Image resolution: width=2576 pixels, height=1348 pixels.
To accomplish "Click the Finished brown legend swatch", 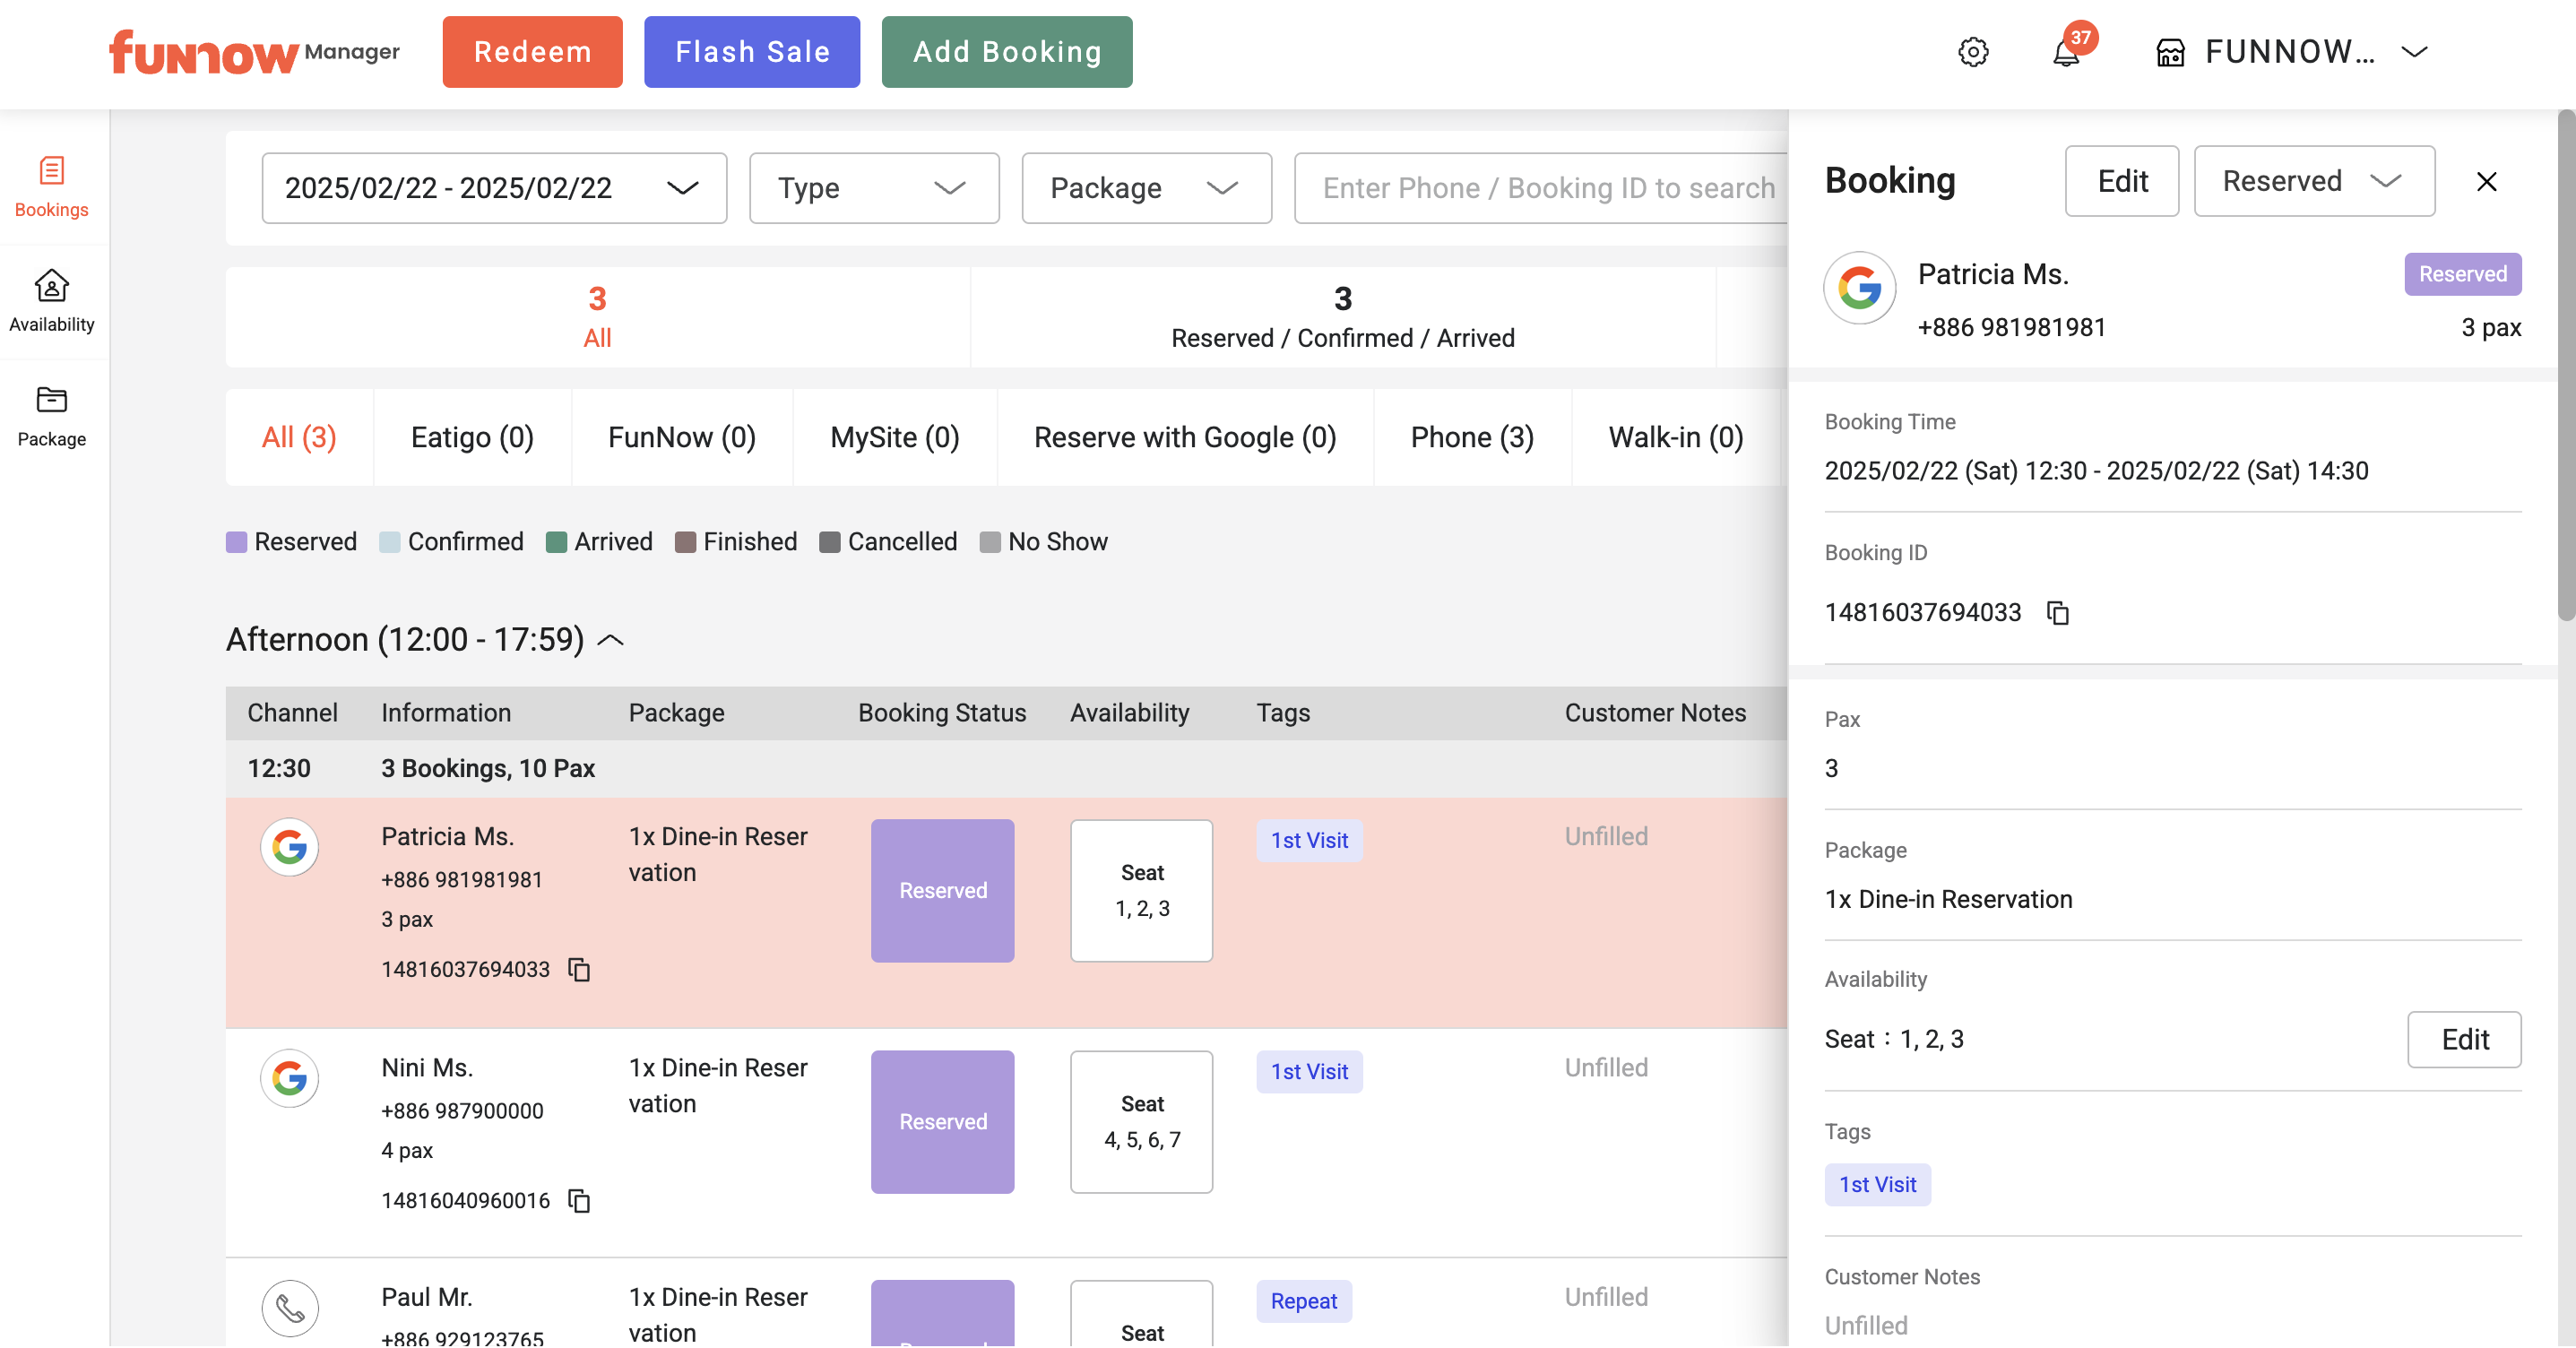I will pos(686,542).
